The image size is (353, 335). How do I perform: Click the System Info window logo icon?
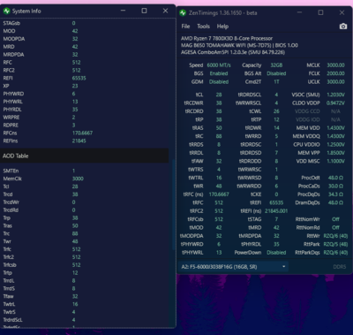tap(6, 11)
